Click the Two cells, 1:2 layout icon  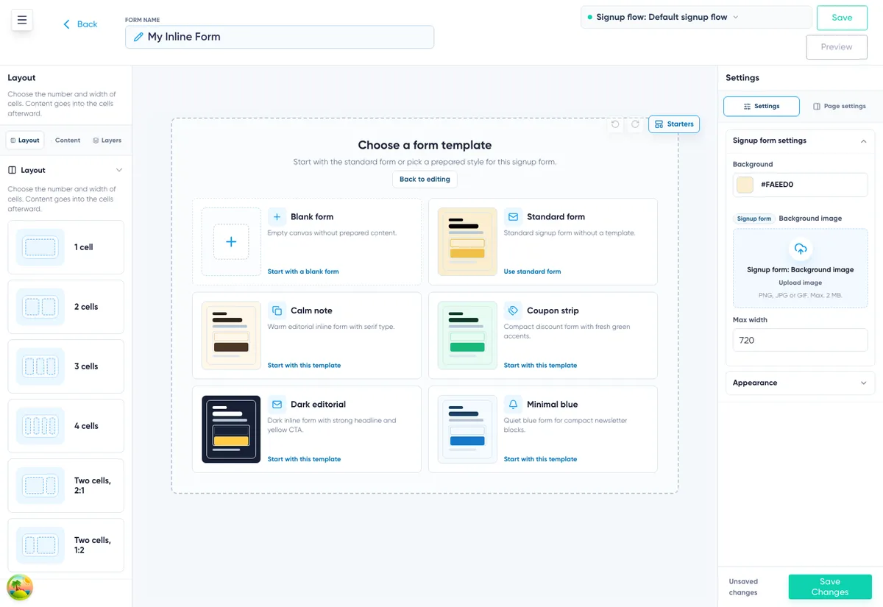point(40,545)
